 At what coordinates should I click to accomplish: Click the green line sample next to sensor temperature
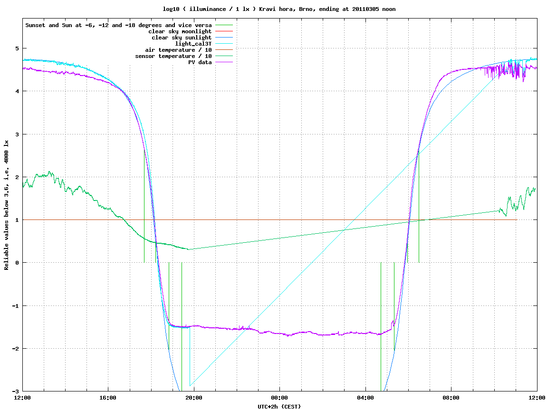224,56
